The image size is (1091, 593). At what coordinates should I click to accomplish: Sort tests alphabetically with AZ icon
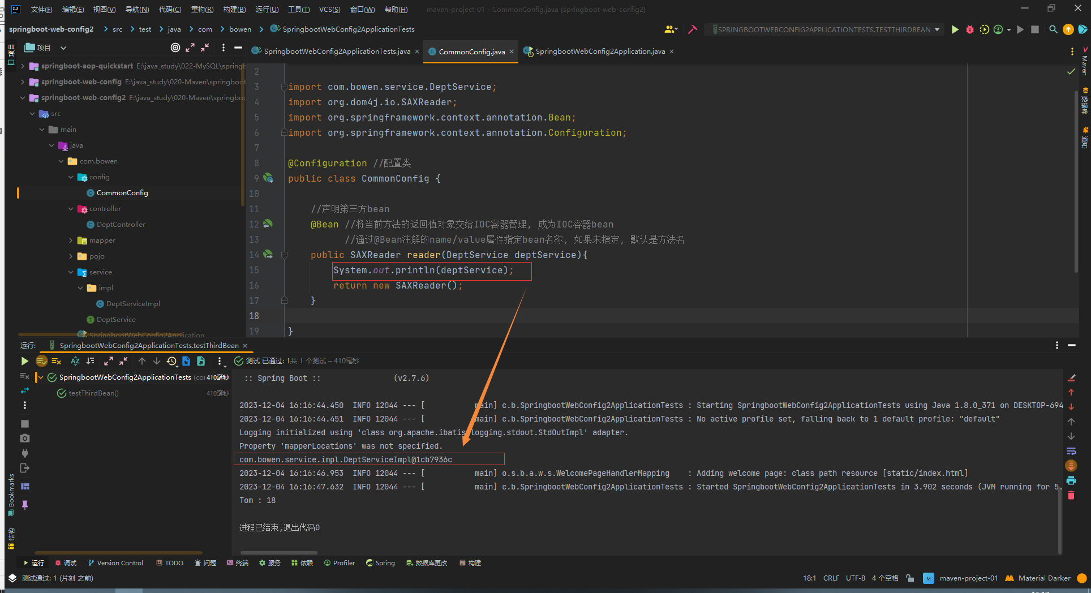point(75,361)
